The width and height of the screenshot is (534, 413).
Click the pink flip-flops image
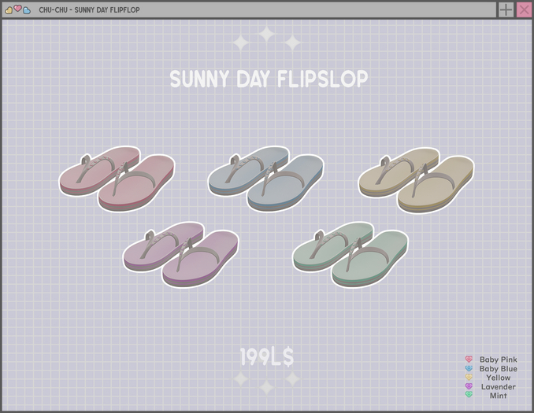coord(117,179)
